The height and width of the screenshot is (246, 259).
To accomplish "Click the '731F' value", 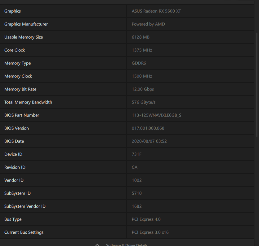I will (x=136, y=154).
